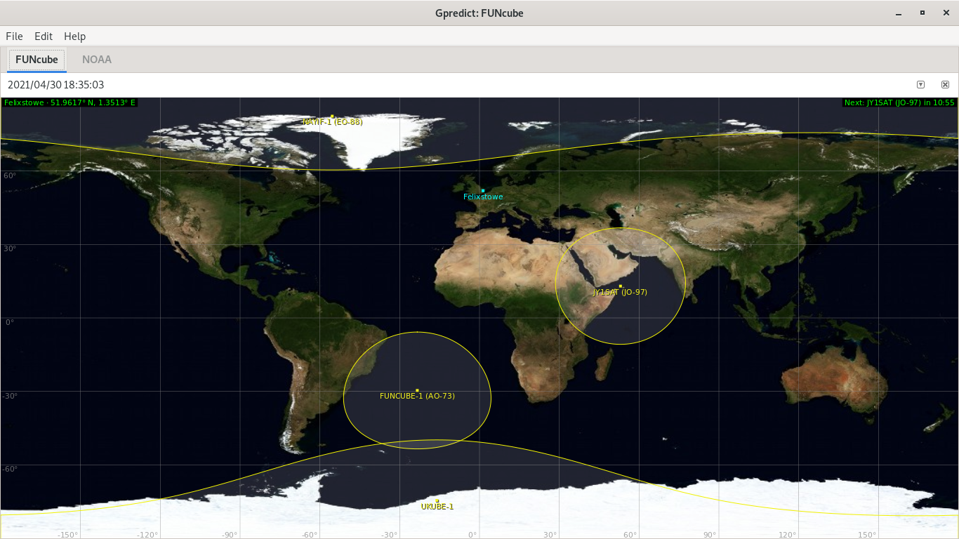Click the FUNCUBE-1 (AO-73) label
The width and height of the screenshot is (959, 539).
(x=417, y=396)
